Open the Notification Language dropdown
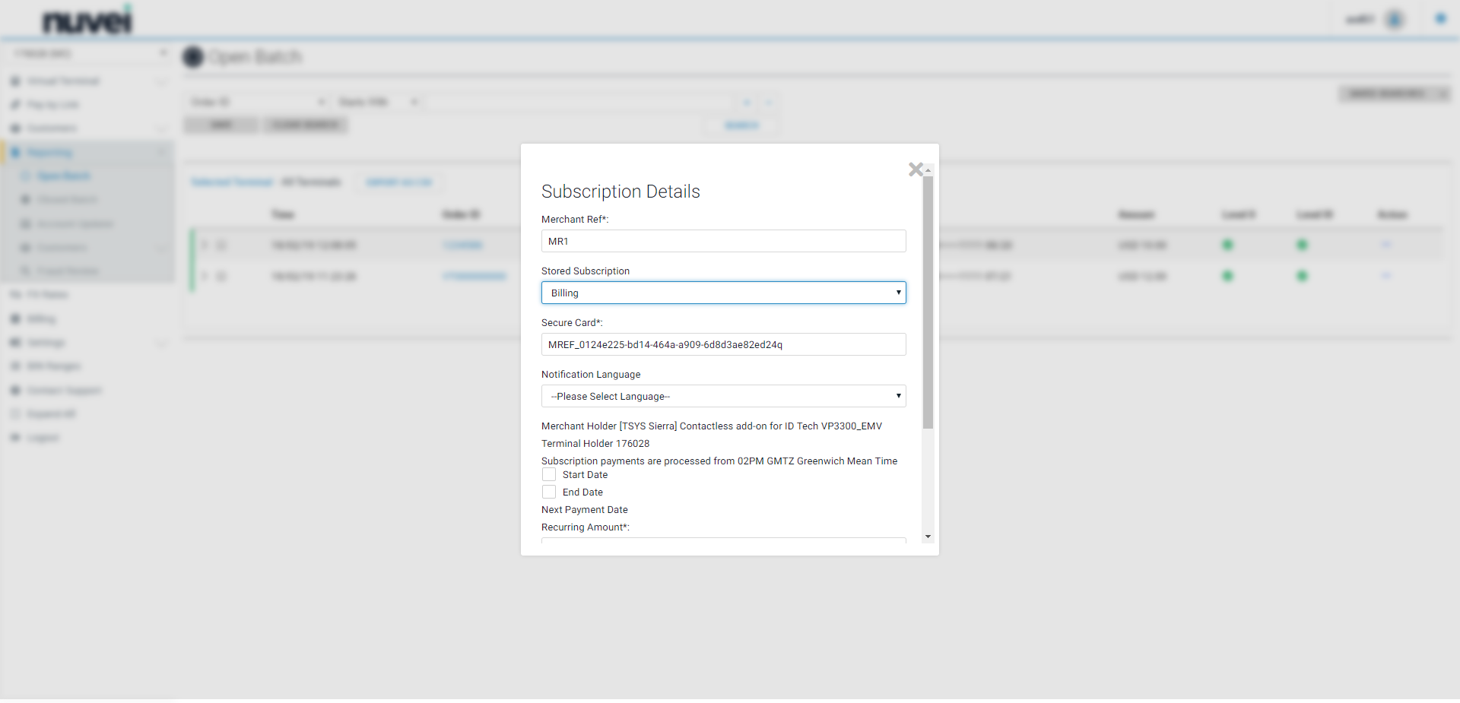This screenshot has width=1460, height=703. pyautogui.click(x=723, y=396)
